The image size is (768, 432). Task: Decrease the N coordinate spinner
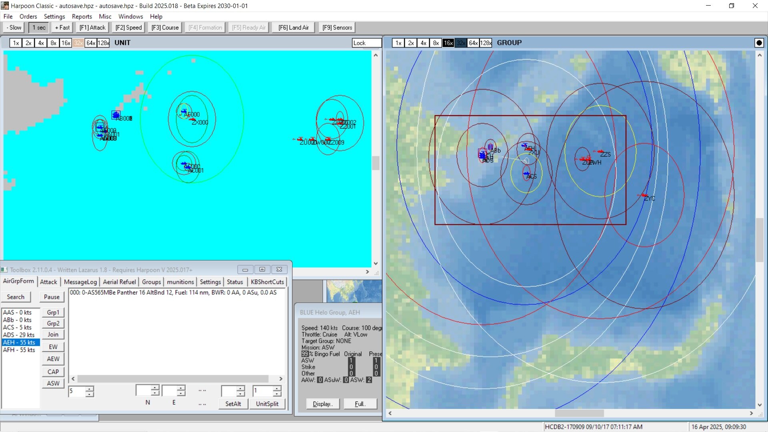pyautogui.click(x=155, y=394)
